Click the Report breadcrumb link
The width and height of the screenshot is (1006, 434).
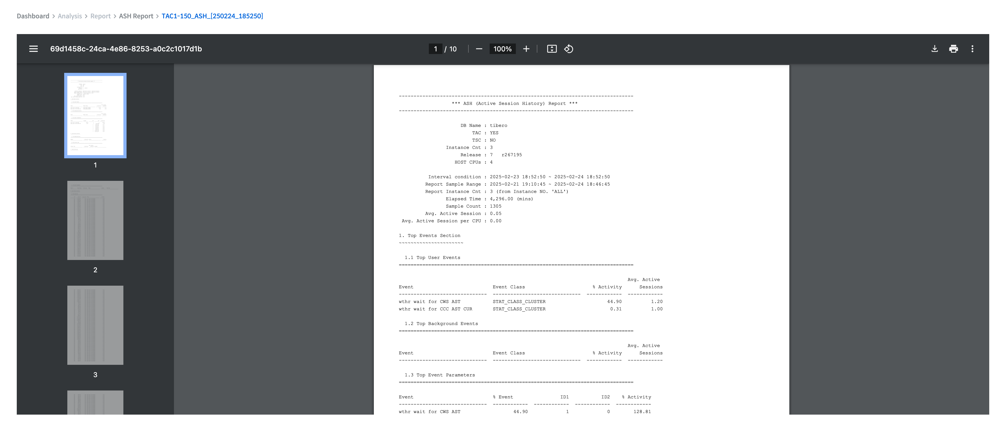[x=100, y=16]
